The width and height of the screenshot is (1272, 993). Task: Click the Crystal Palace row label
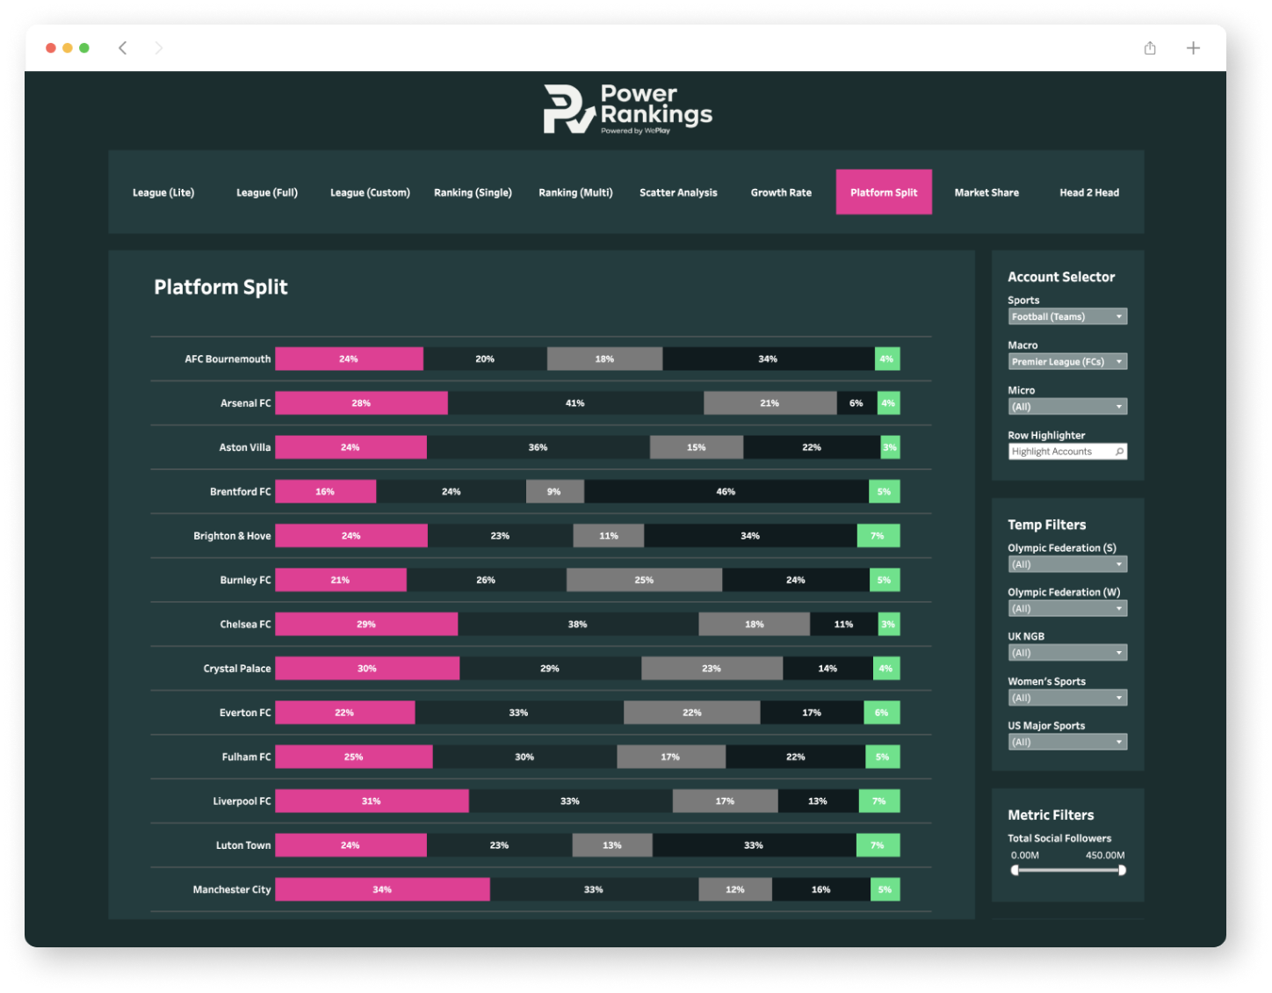point(237,669)
